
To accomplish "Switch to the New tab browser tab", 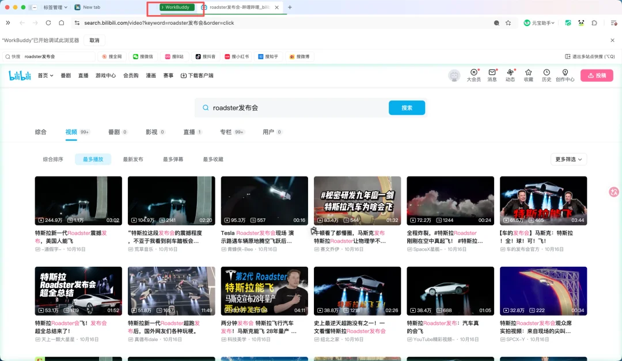I will (88, 7).
